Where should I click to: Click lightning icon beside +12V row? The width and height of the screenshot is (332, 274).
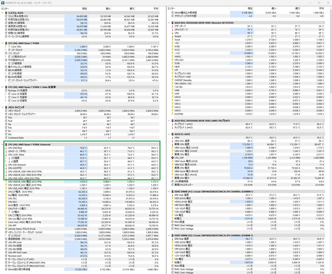tap(173, 53)
